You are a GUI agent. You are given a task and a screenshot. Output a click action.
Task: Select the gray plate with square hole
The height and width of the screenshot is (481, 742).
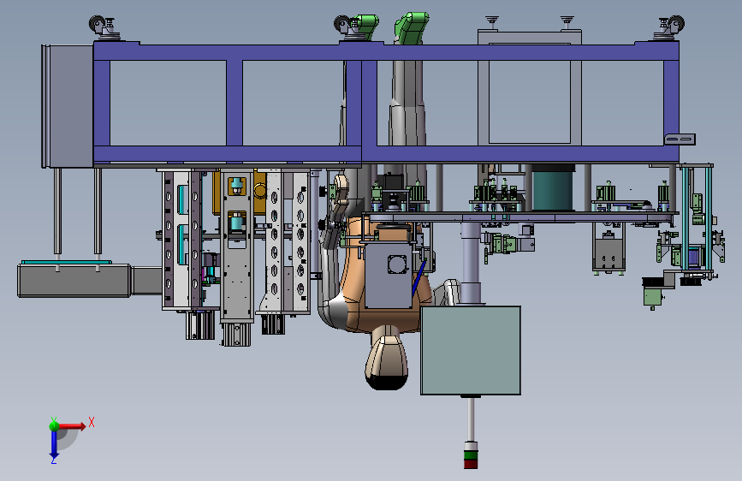coord(388,275)
